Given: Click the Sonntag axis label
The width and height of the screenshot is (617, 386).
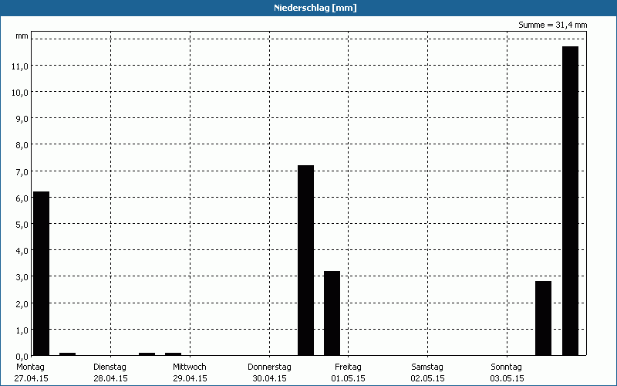Looking at the screenshot, I should [507, 367].
